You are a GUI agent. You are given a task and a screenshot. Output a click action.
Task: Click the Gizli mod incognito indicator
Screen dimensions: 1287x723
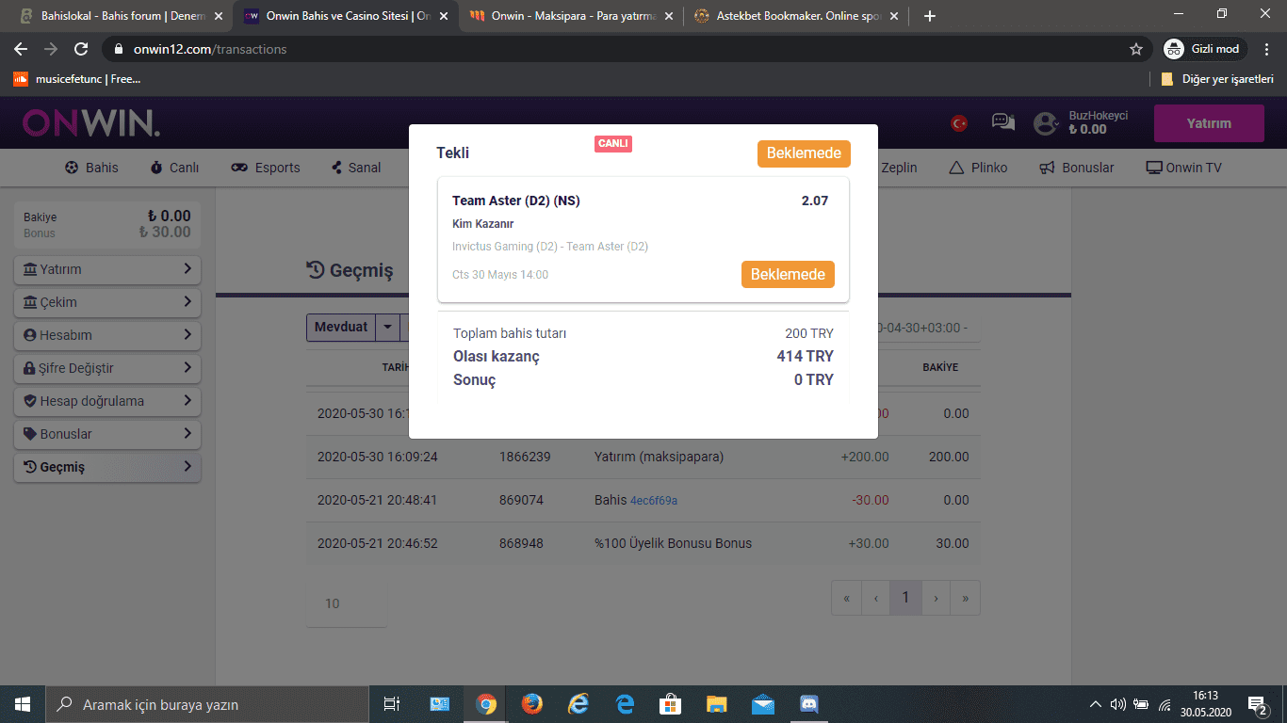[1205, 49]
